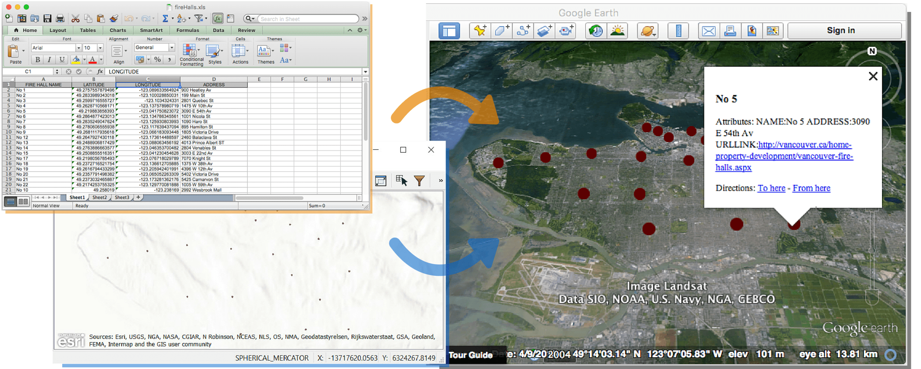Viewport: 921px width, 369px height.
Task: Open the Conditional Formatting dropdown
Action: (192, 54)
